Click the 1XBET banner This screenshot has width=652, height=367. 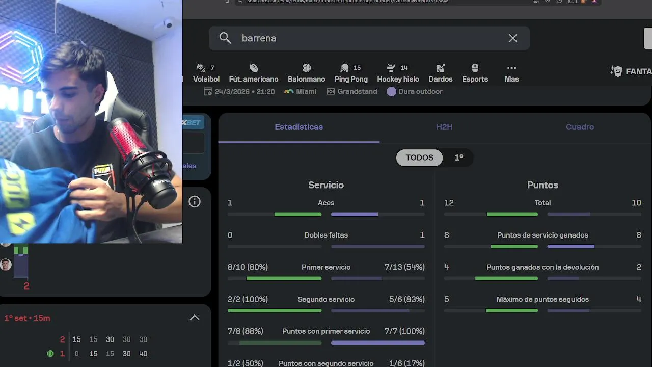tap(194, 123)
